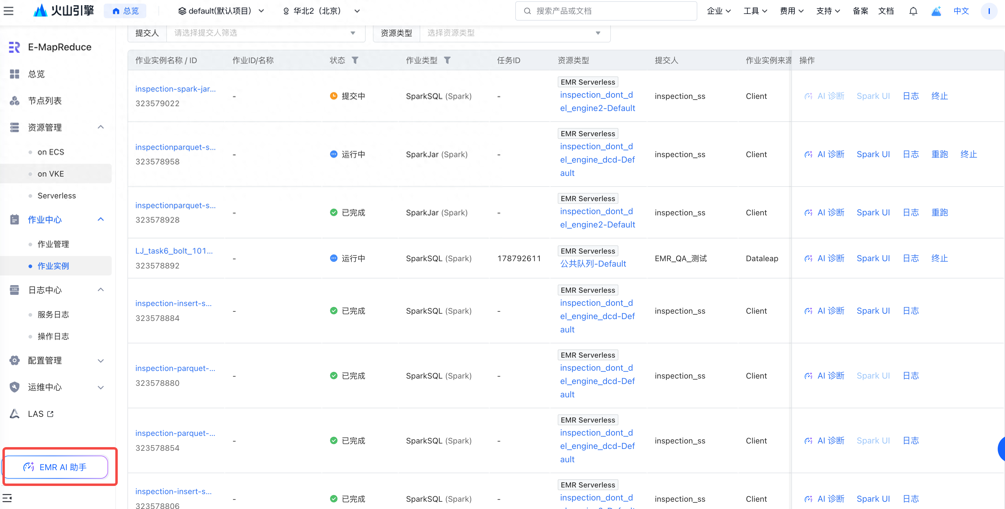The image size is (1005, 509).
Task: Open the 公共队列-Default resource link
Action: (593, 264)
